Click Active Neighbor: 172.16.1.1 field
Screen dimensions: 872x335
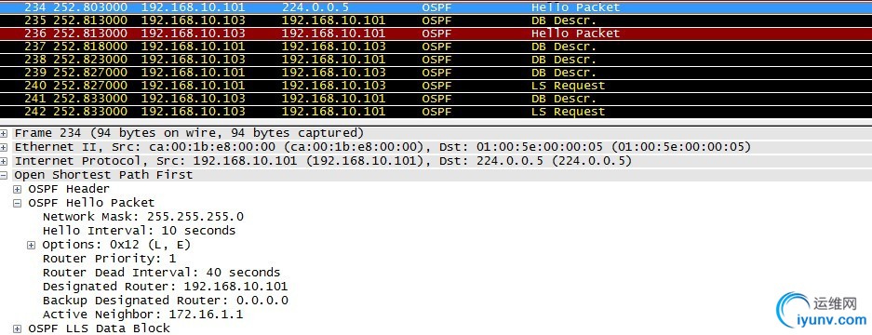click(143, 315)
